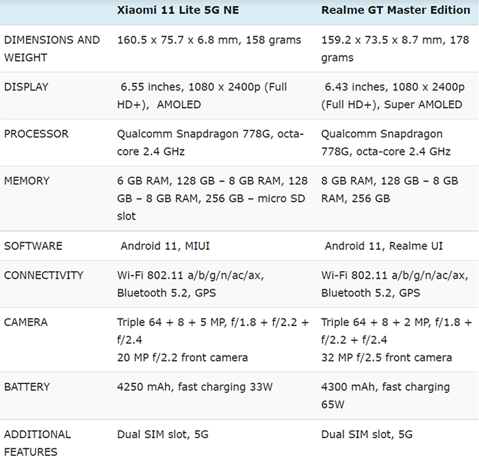Select the 20 MP f/2.2 front camera text
479x458 pixels.
pyautogui.click(x=183, y=357)
